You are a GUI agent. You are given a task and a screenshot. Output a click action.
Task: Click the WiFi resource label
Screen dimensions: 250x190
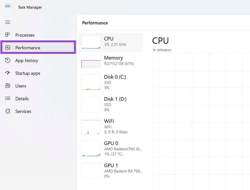[109, 121]
